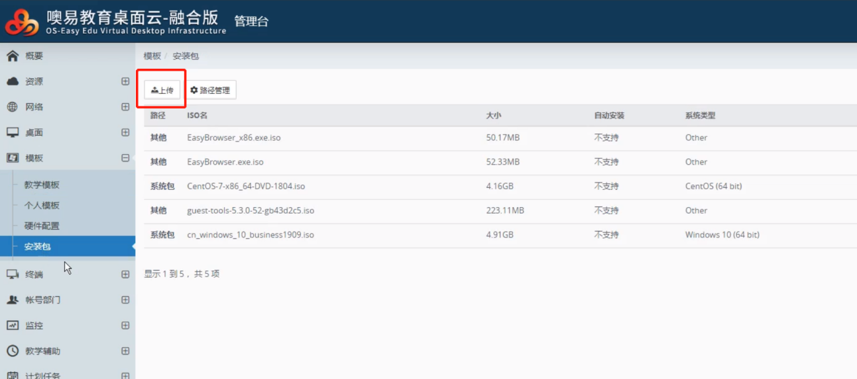Click the cloud icon beside 资源
Screen dimensions: 857x379
point(13,81)
